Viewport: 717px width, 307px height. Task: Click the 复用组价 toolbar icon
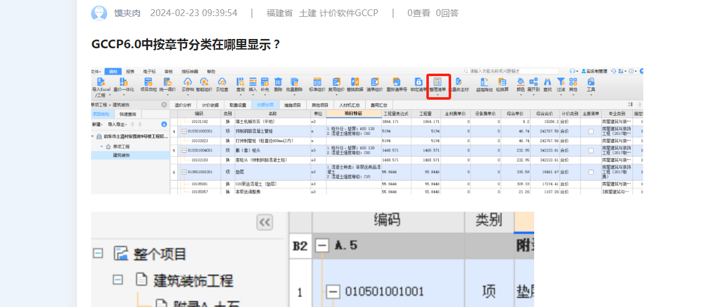(x=337, y=82)
